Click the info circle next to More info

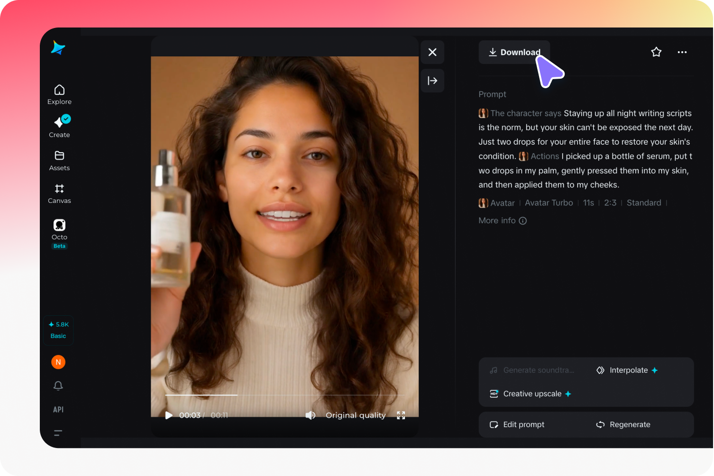pos(523,220)
